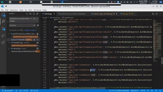163x92 pixels.
Task: Click the feedback icon in status bar
Action: pyautogui.click(x=156, y=90)
